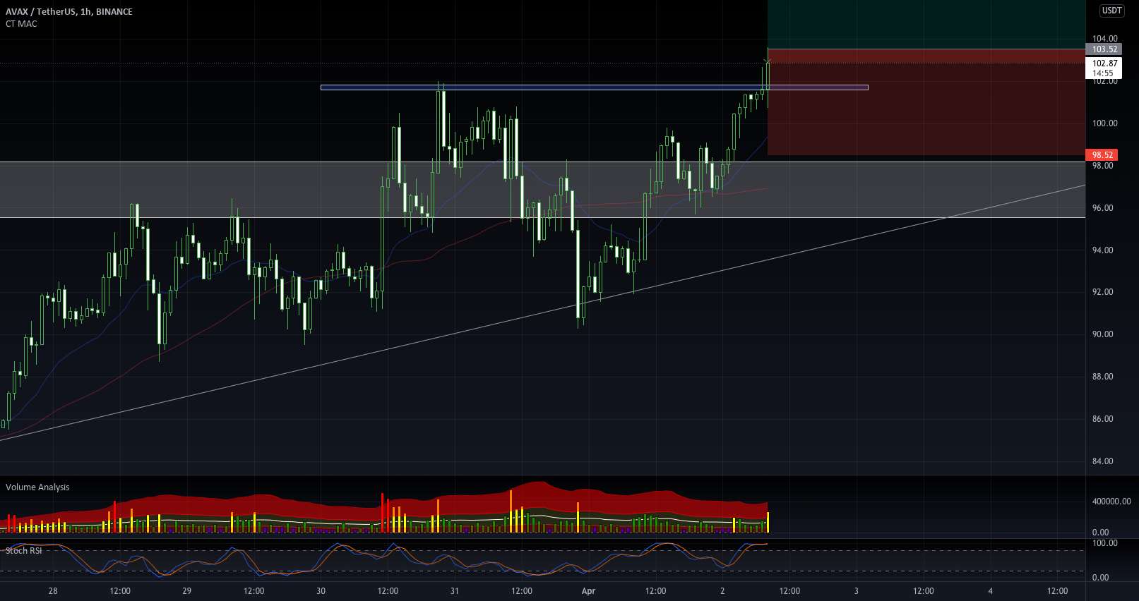
Task: Click the Volume Analysis indicator label
Action: pos(37,487)
